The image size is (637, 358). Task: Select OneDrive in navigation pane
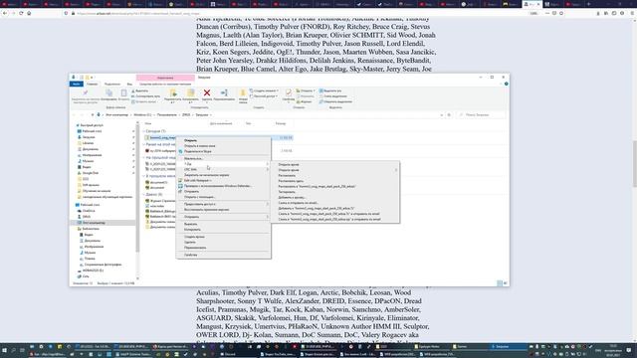[89, 211]
